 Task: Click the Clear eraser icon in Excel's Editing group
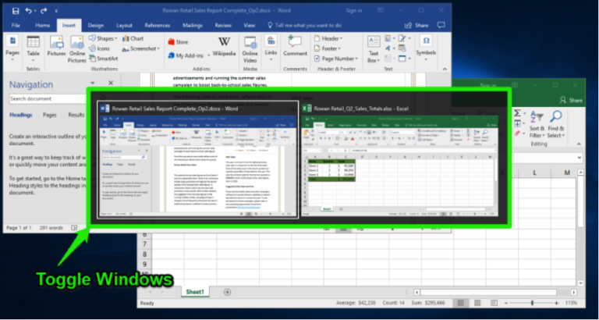point(517,133)
